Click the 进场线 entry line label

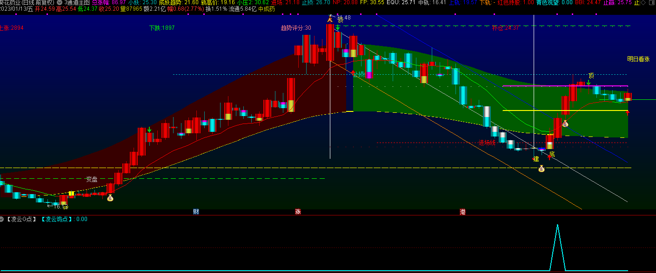487,143
